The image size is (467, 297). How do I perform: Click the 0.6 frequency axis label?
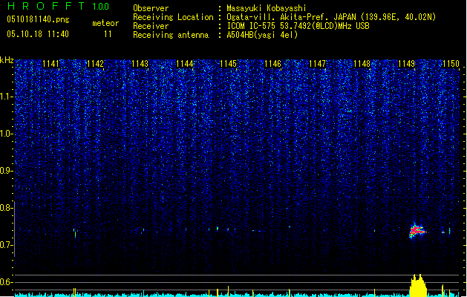click(7, 282)
